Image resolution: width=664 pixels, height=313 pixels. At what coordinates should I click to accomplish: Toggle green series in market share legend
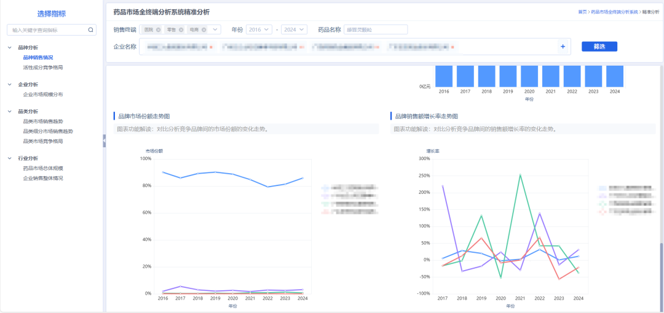[349, 204]
